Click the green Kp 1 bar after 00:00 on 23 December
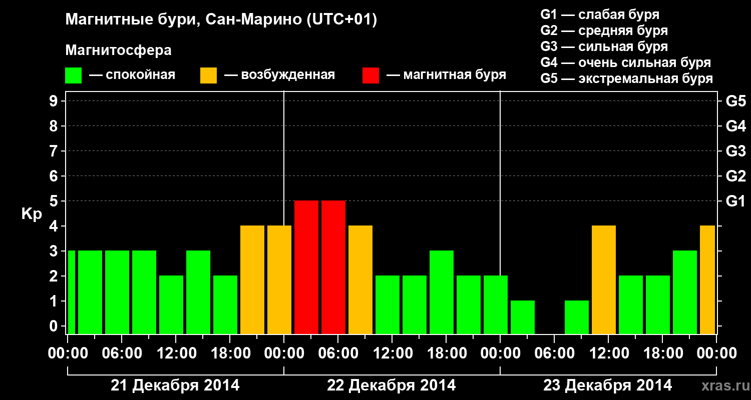The image size is (751, 400). (x=523, y=317)
